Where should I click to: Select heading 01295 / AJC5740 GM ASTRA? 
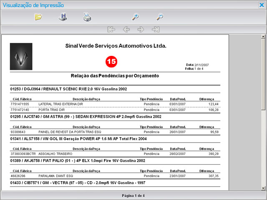click(x=86, y=117)
